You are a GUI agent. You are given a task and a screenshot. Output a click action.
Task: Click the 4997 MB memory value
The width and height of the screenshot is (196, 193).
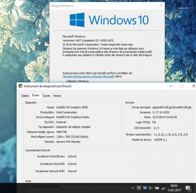[x=61, y=132]
